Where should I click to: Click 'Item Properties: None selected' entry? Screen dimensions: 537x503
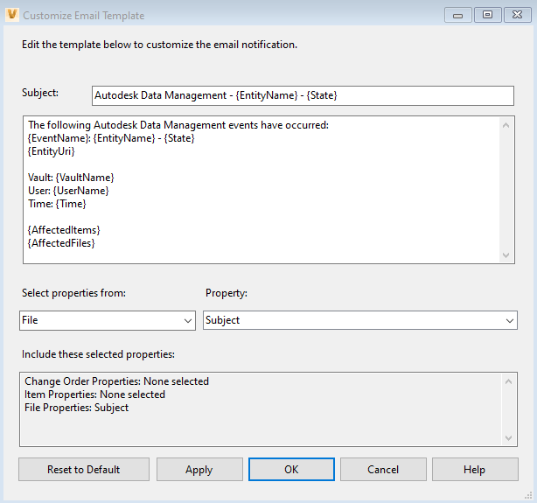[x=94, y=395]
